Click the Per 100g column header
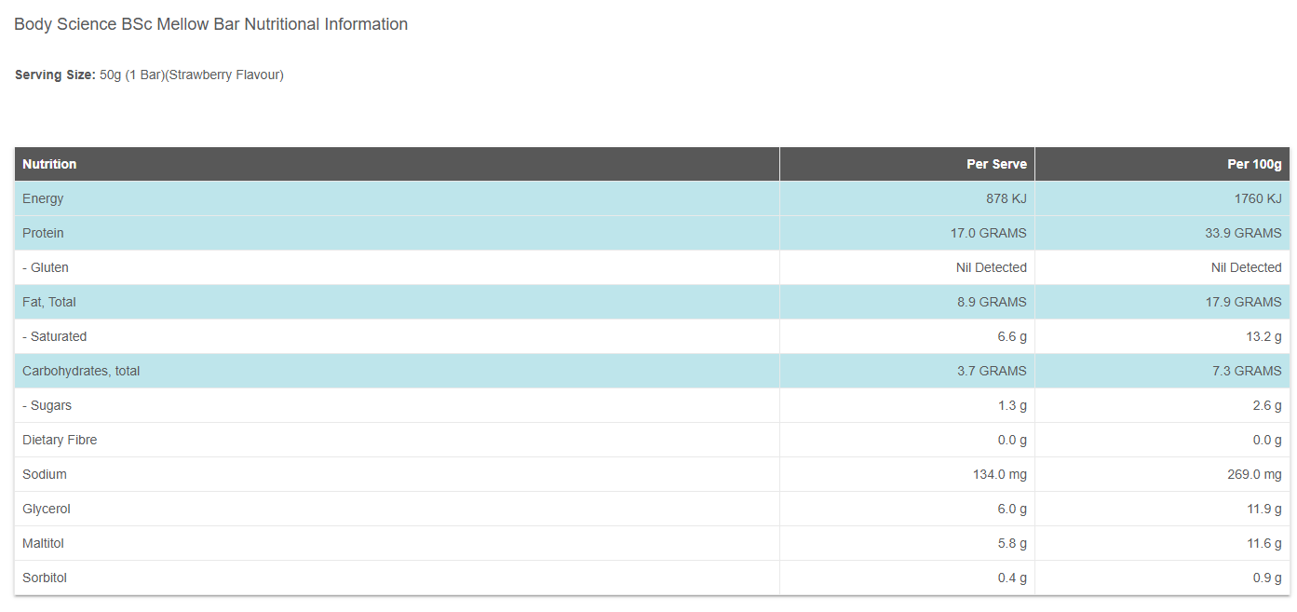The height and width of the screenshot is (612, 1297). pyautogui.click(x=1254, y=164)
